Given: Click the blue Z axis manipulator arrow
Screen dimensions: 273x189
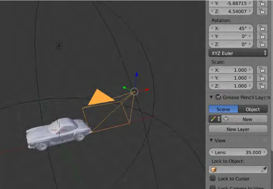Looking at the screenshot, I should tap(137, 74).
